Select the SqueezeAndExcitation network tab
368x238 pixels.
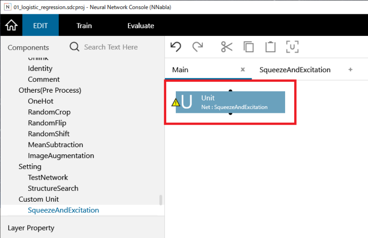pyautogui.click(x=295, y=70)
